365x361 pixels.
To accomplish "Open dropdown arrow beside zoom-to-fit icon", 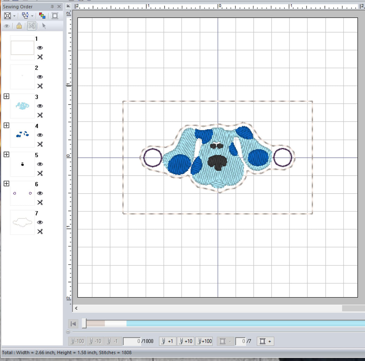I will coord(14,16).
